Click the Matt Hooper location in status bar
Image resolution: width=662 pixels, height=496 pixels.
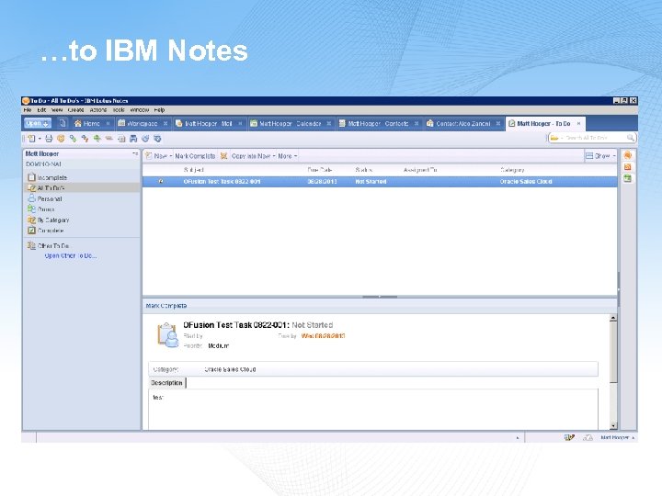[x=617, y=437]
